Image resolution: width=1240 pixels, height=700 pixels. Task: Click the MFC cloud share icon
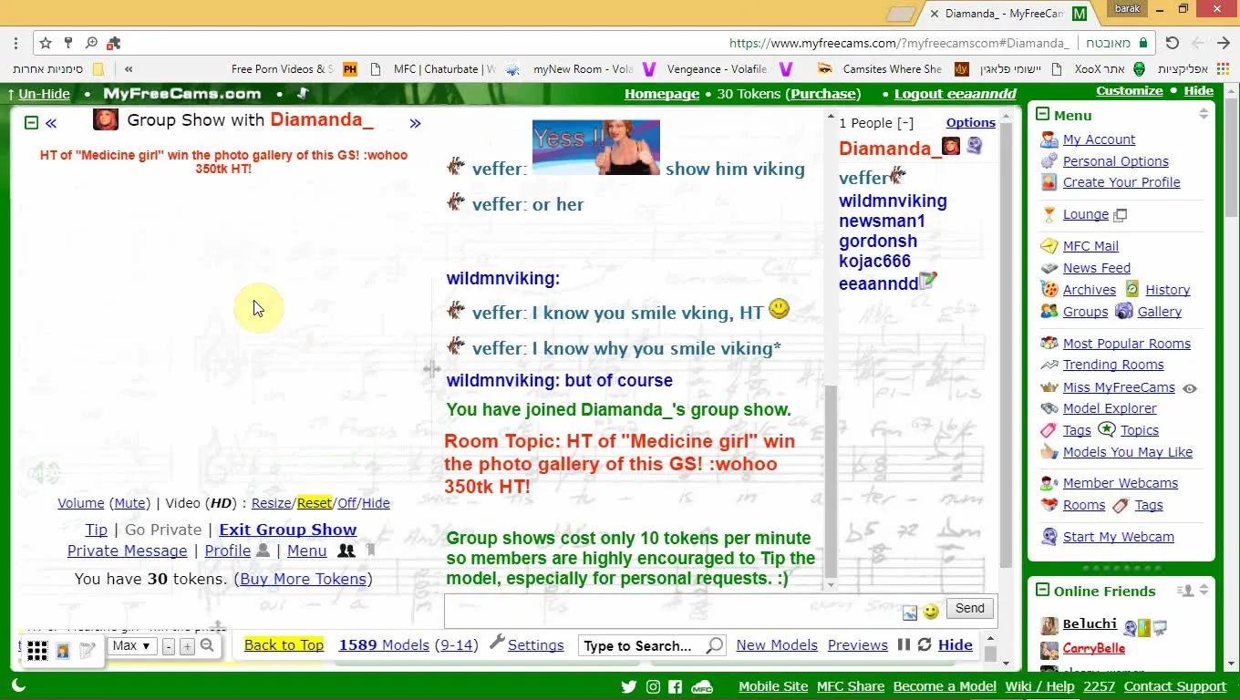(702, 686)
